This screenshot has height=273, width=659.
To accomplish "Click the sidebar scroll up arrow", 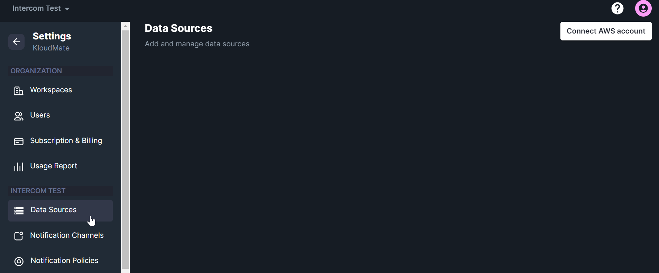I will pyautogui.click(x=126, y=26).
